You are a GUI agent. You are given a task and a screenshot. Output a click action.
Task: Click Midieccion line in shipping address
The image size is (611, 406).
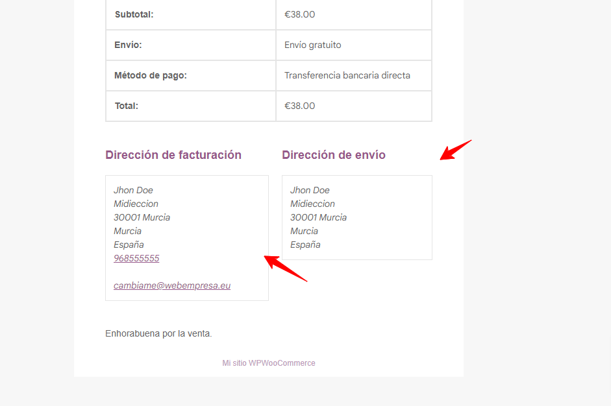[x=312, y=204]
